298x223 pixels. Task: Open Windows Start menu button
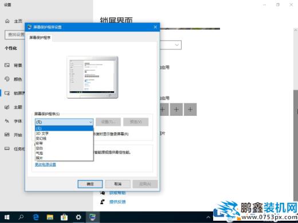tap(7, 217)
